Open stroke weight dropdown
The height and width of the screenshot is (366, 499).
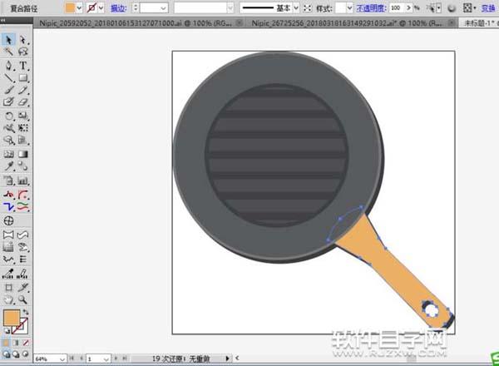[x=164, y=8]
